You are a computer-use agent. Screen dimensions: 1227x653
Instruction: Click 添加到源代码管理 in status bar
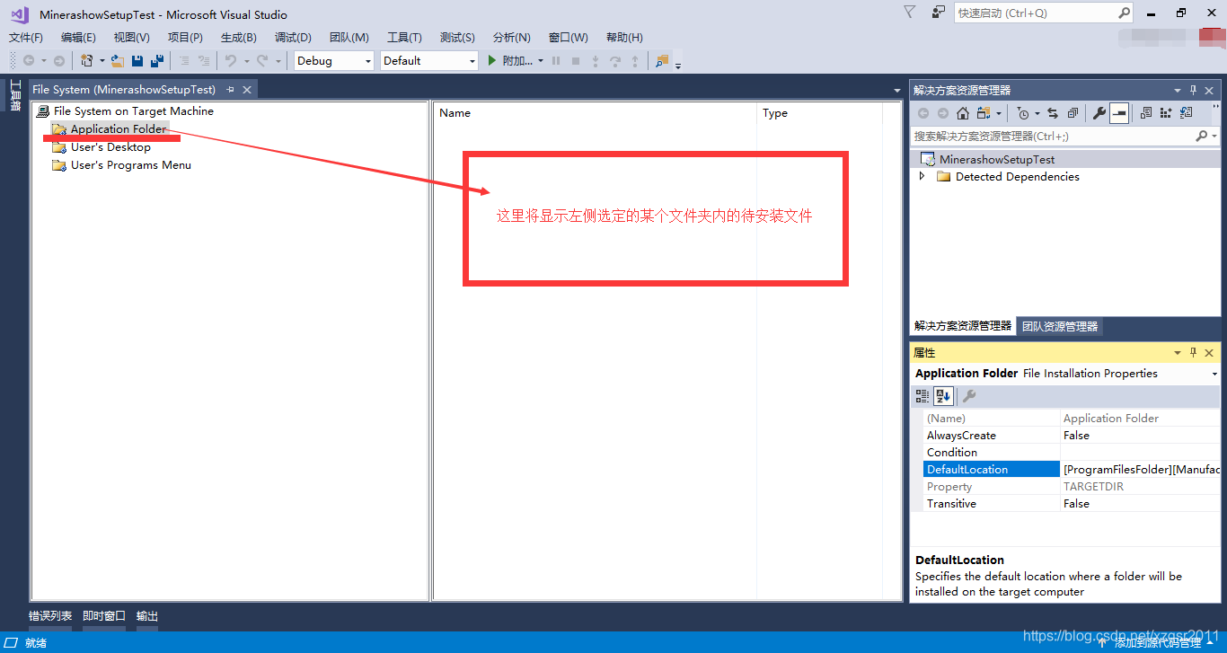click(x=1158, y=643)
